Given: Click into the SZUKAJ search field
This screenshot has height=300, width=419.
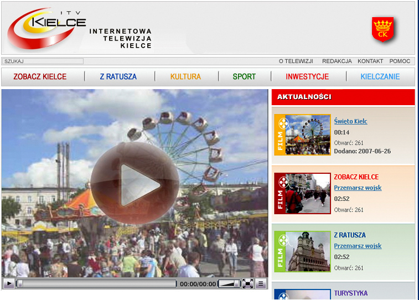Looking at the screenshot, I should tap(43, 61).
